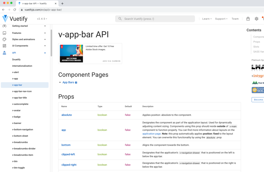Image resolution: width=264 pixels, height=172 pixels.
Task: Open the v2.4.5 version selector
Action: [x=42, y=19]
